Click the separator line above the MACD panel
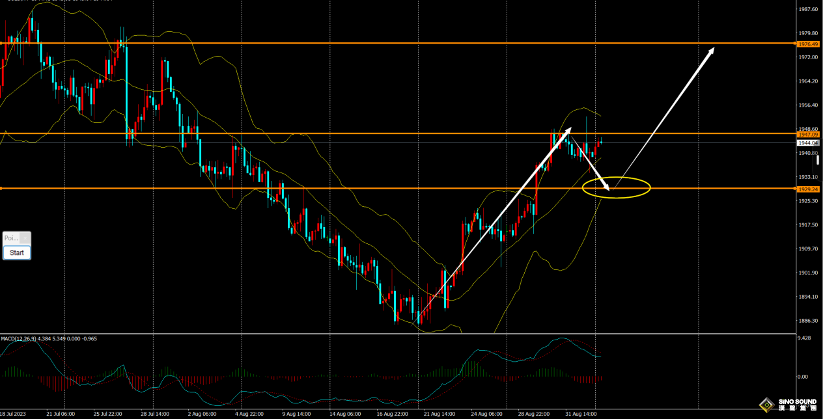The image size is (823, 419). pyautogui.click(x=391, y=334)
